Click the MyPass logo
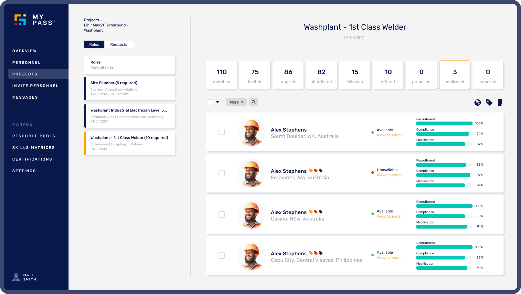This screenshot has height=294, width=521. (35, 20)
